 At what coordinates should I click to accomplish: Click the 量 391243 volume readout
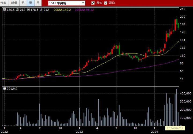tap(10, 89)
